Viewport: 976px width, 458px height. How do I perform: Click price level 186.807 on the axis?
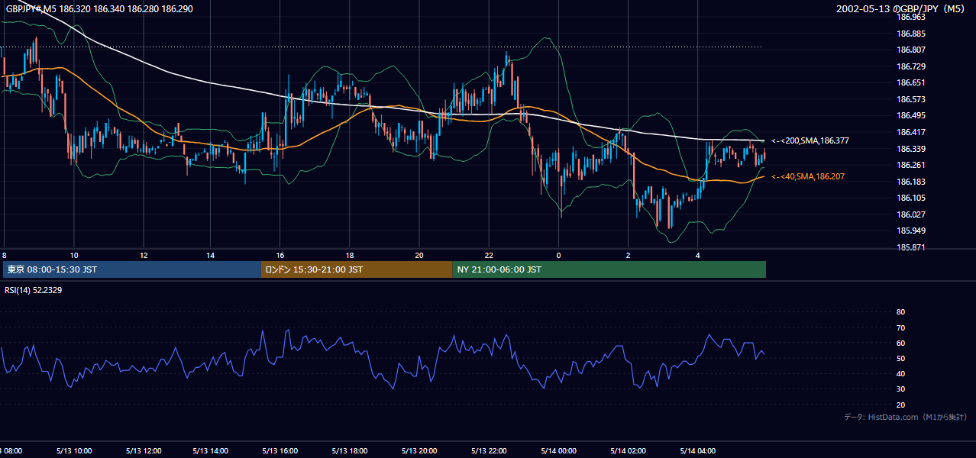(911, 50)
